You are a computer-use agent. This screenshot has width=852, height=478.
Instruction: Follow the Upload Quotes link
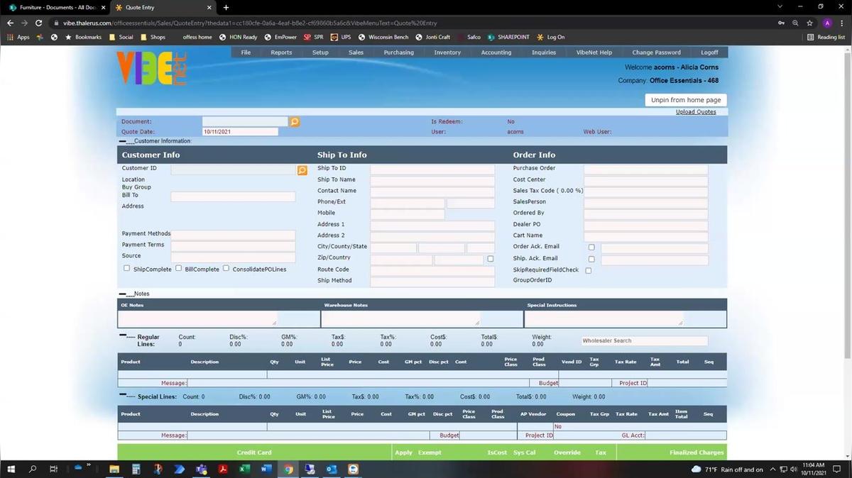pyautogui.click(x=695, y=112)
